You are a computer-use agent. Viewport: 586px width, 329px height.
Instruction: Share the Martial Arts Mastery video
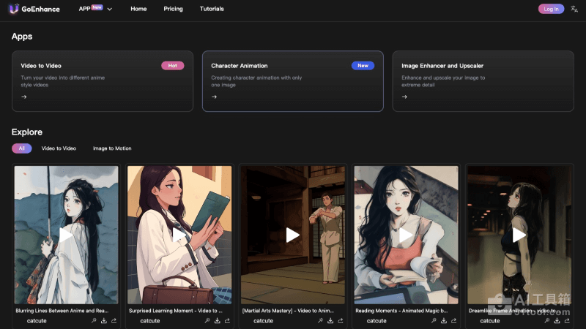(341, 320)
